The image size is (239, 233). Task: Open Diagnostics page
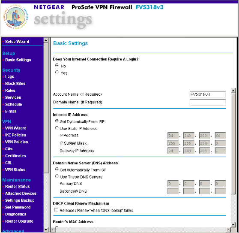coord(16,215)
